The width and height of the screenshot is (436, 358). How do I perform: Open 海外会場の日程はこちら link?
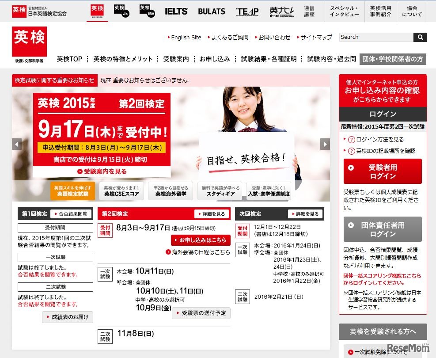tap(198, 252)
